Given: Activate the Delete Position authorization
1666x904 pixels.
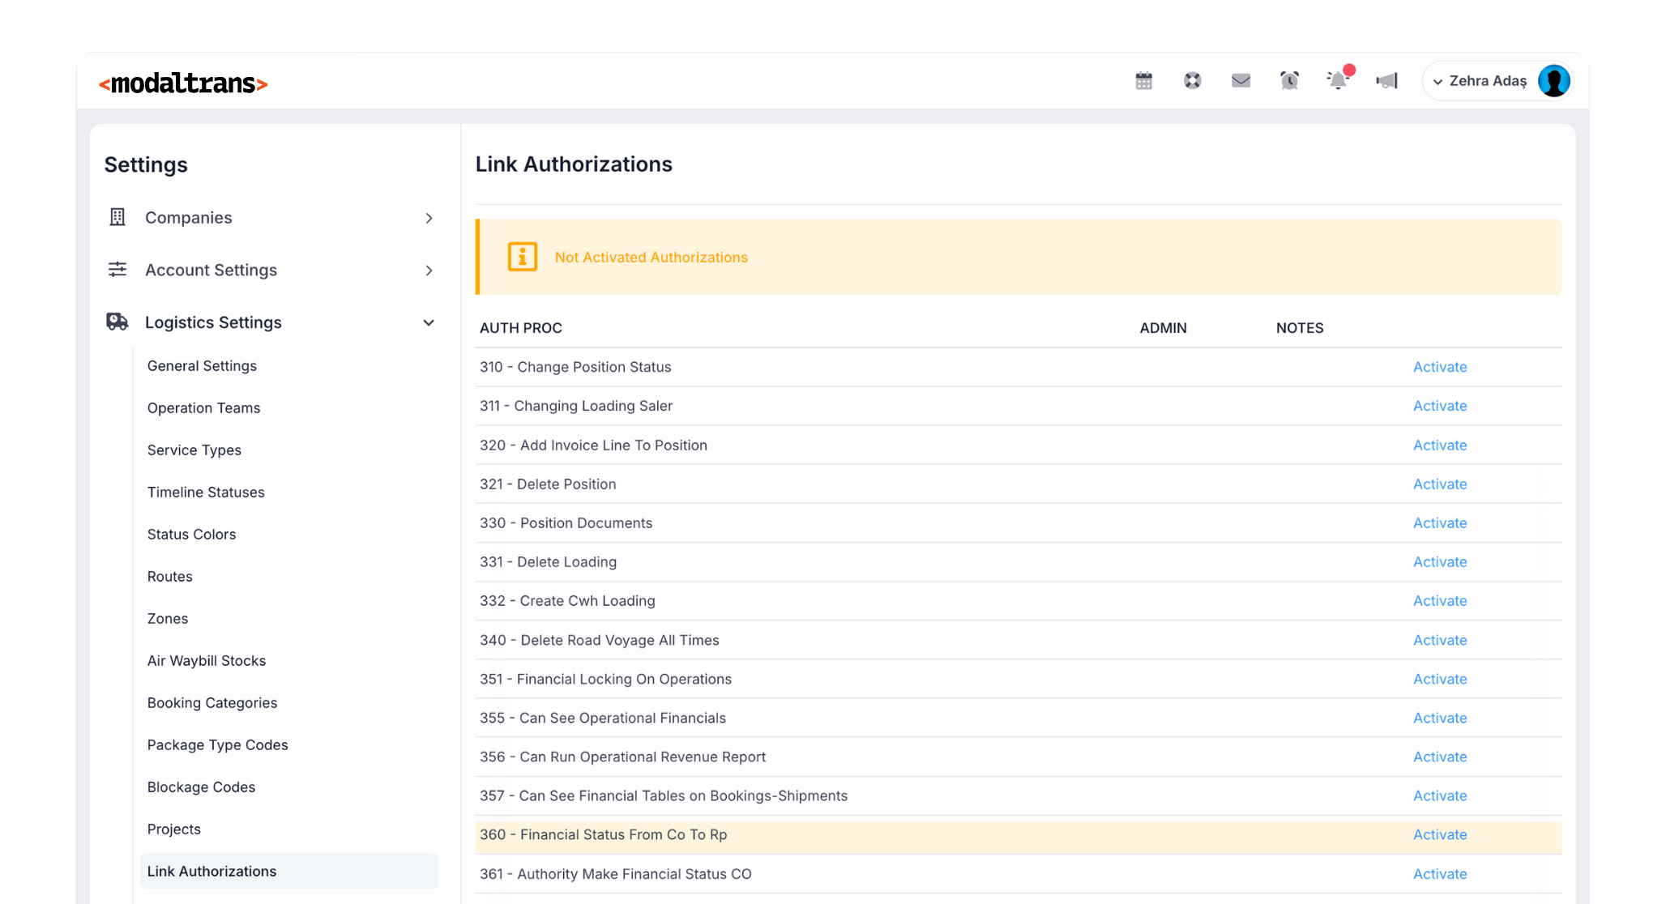Looking at the screenshot, I should 1439,484.
